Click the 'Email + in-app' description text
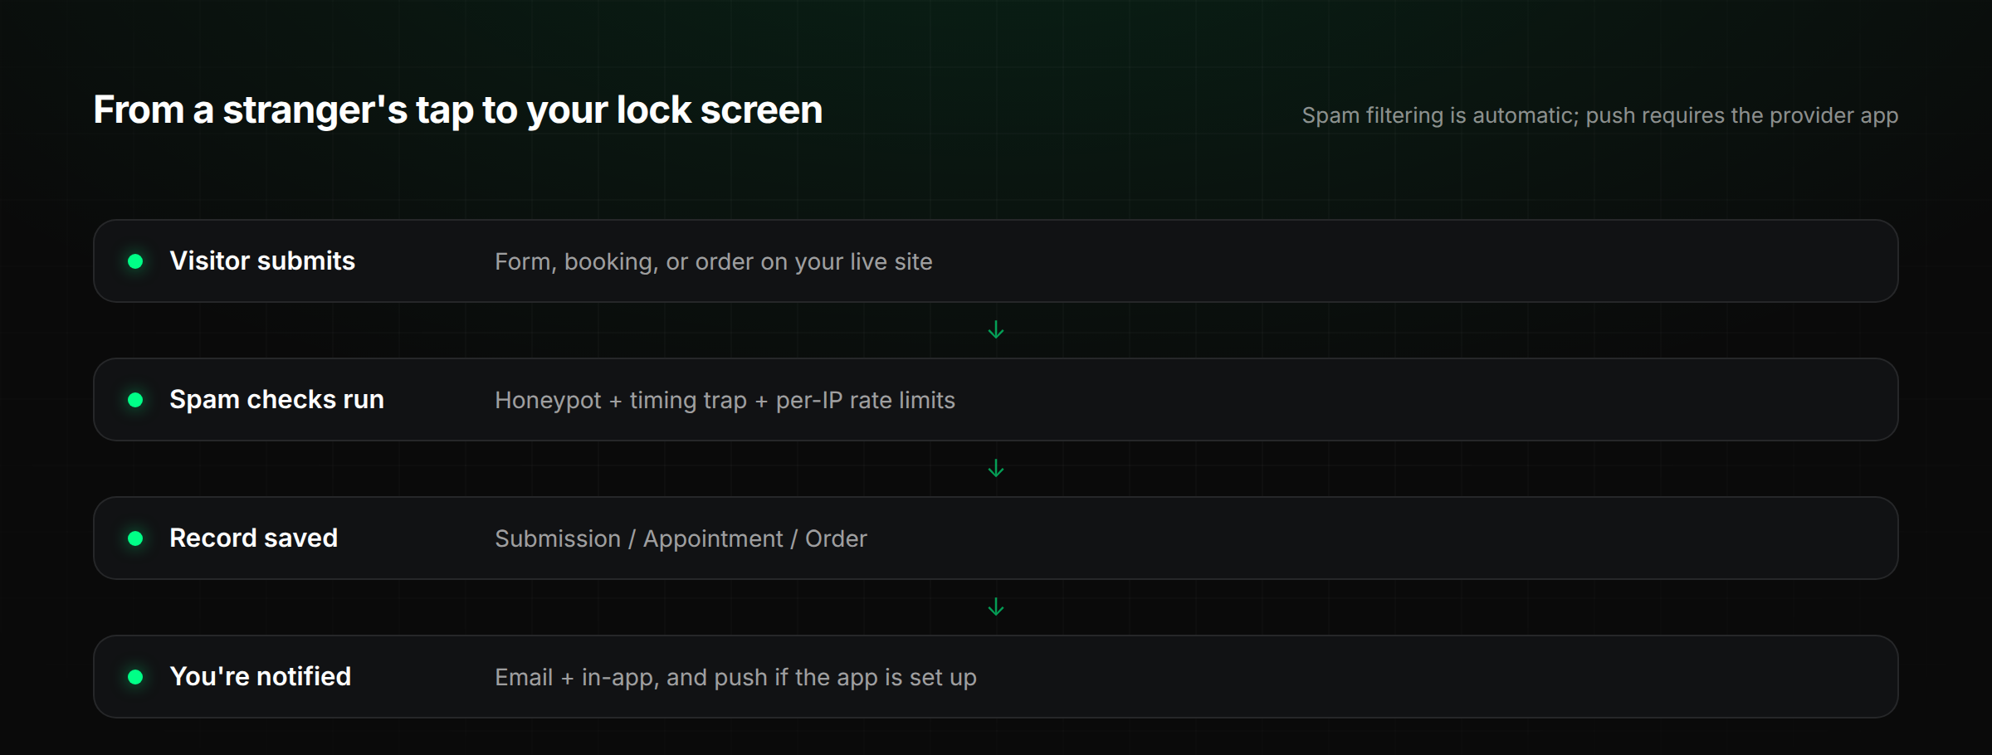The image size is (1992, 755). pyautogui.click(x=735, y=678)
